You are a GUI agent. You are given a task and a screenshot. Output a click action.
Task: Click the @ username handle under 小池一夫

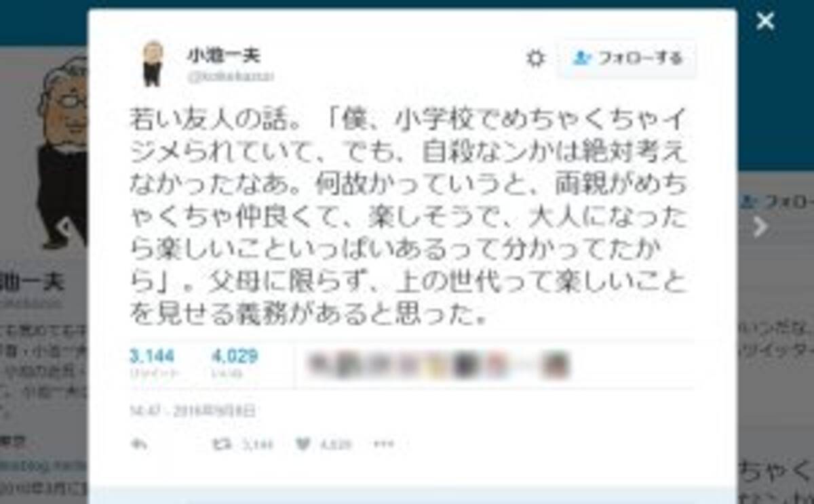[x=231, y=77]
